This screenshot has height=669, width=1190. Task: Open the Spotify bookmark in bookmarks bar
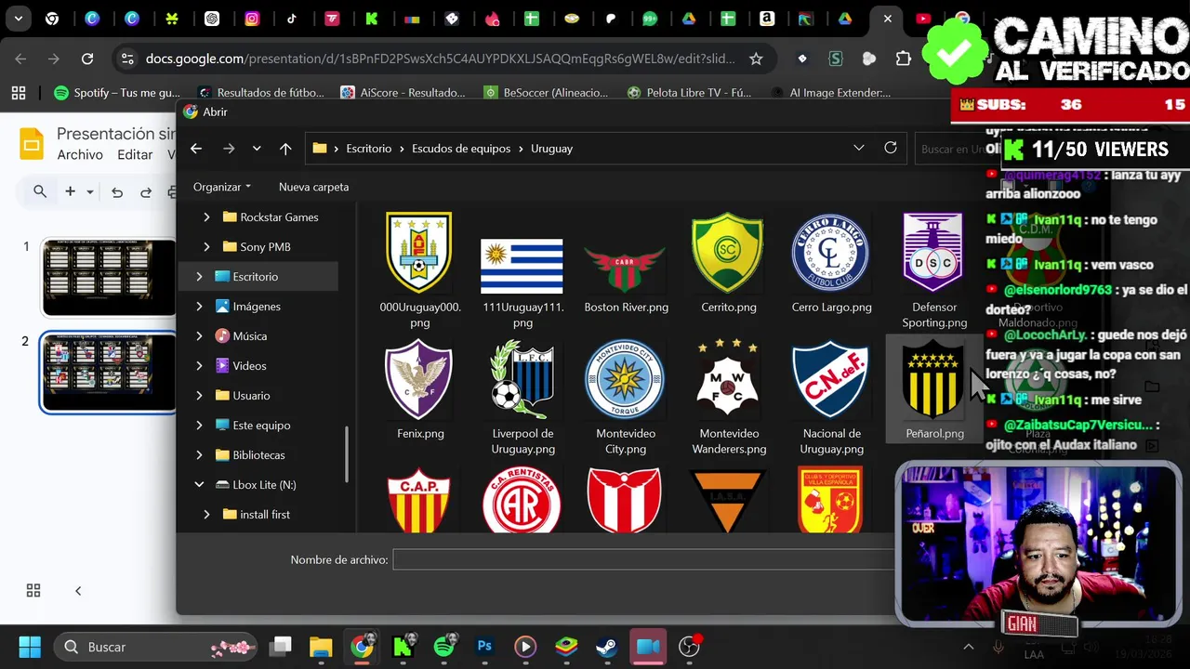click(117, 92)
